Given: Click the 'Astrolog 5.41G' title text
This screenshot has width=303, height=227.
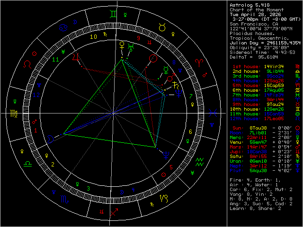Looking at the screenshot, I should pyautogui.click(x=250, y=5).
